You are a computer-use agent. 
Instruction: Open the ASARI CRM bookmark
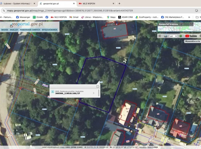pyautogui.click(x=125, y=17)
